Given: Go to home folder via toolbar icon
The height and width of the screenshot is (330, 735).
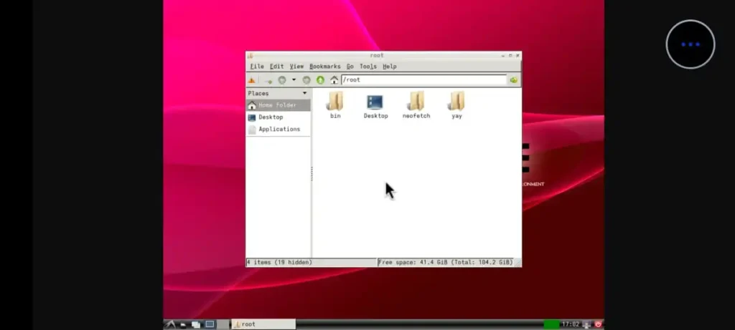Looking at the screenshot, I should (x=334, y=80).
